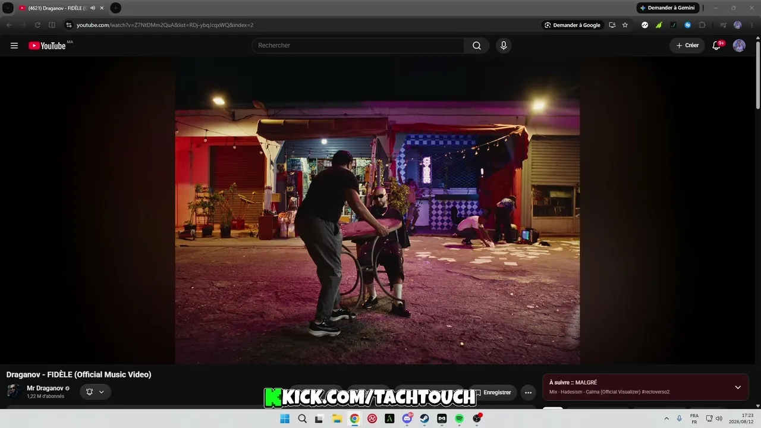
Task: Open File Explorer from the taskbar
Action: point(337,418)
